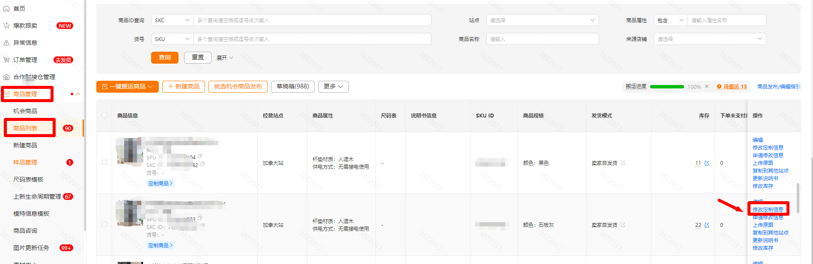This screenshot has width=813, height=264.
Task: Click 修改定制信息 link in second row
Action: click(x=768, y=209)
